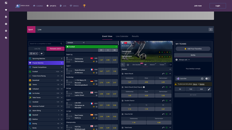The height and width of the screenshot is (130, 232).
Task: Open the grid menu icon in left sidebar
Action: click(6, 3)
